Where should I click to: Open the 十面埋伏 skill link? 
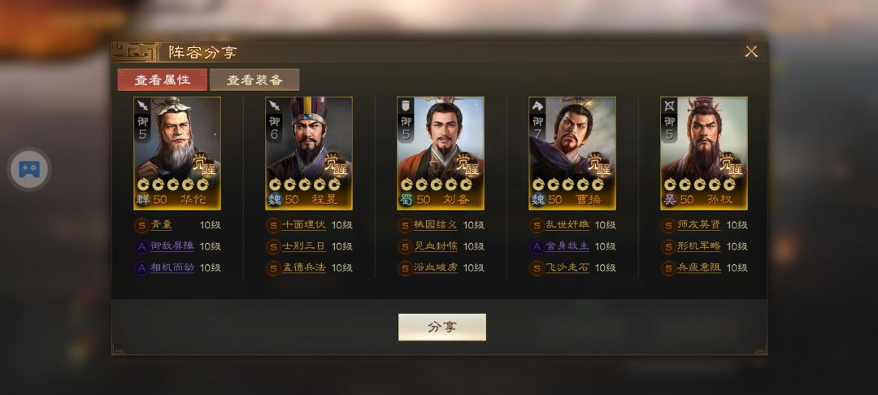[x=304, y=225]
